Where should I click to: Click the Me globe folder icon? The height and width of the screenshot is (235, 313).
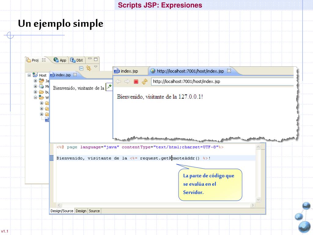pyautogui.click(x=42, y=86)
